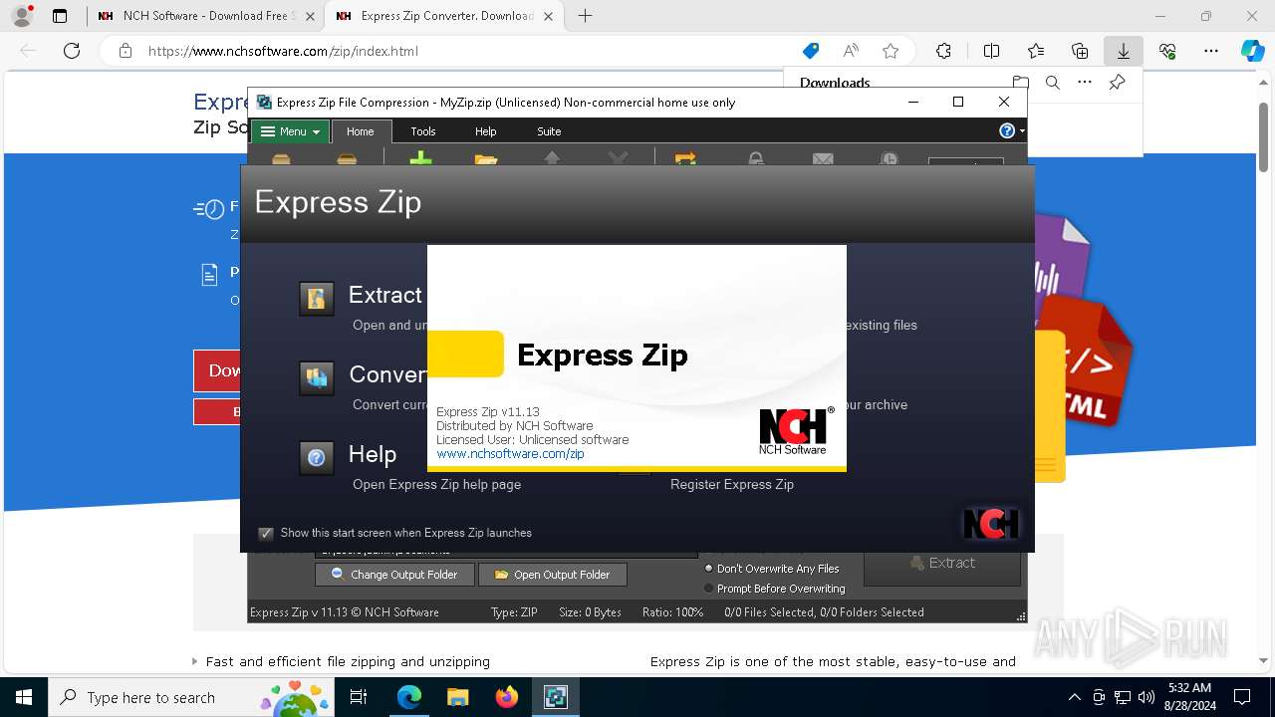
Task: Click the Downloads arrow icon in Edge toolbar
Action: pos(1124,51)
